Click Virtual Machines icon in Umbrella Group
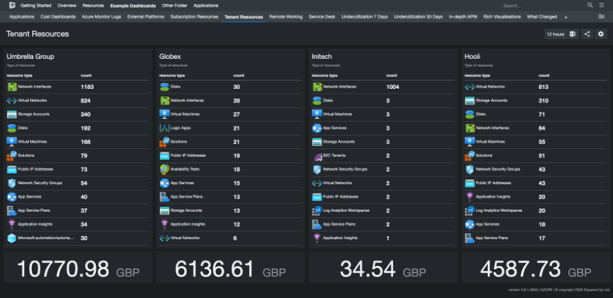The image size is (613, 298). (12, 142)
